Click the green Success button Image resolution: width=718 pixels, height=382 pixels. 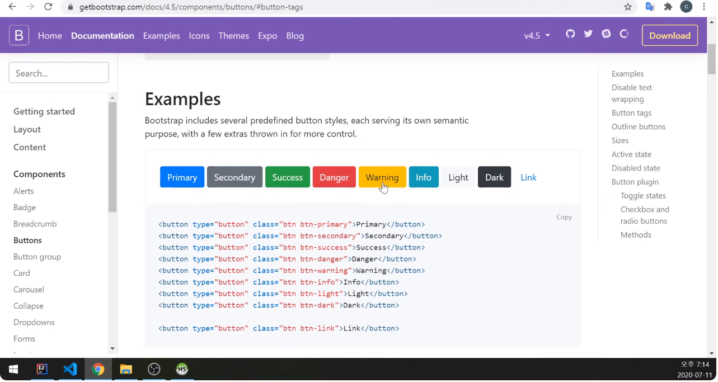tap(287, 177)
